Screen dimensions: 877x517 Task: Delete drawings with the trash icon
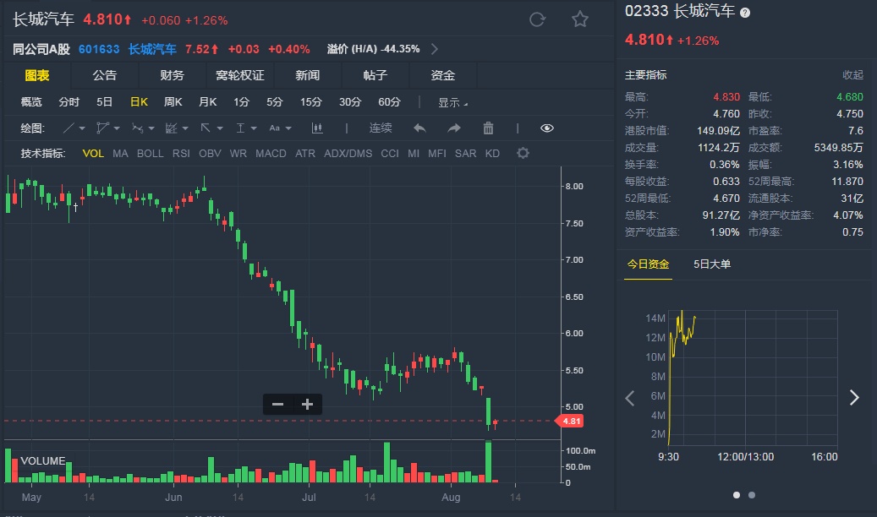tap(488, 128)
